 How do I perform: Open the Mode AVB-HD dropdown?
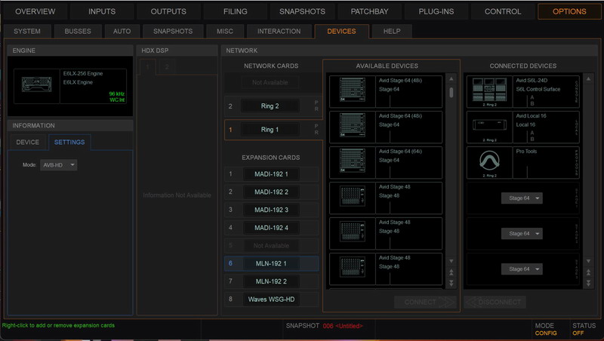coord(59,164)
